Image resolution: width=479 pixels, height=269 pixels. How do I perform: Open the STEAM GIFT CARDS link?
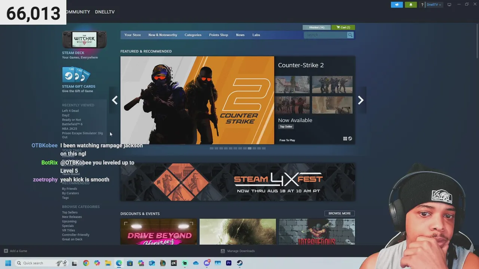pos(79,86)
